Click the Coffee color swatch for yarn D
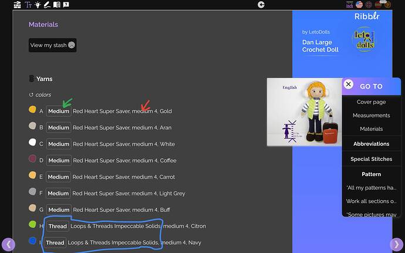 click(32, 158)
